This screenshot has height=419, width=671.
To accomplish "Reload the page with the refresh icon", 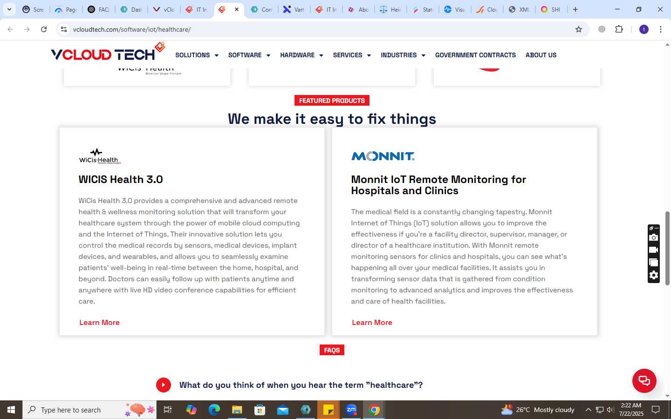I will click(44, 29).
